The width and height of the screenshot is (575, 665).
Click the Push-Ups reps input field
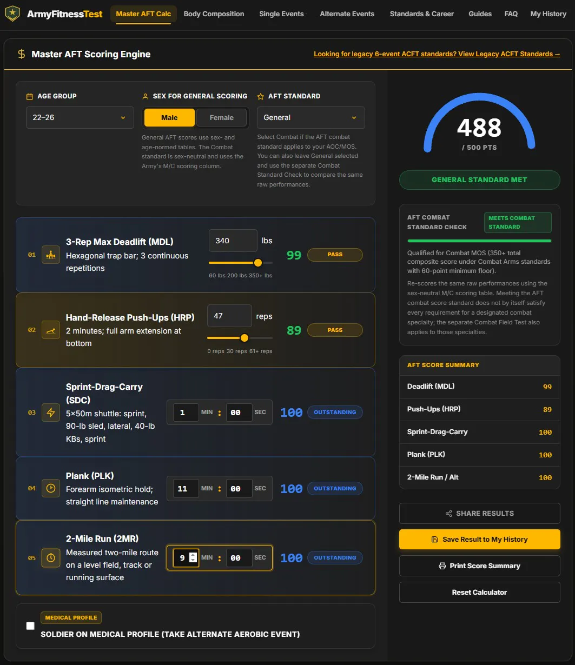coord(229,316)
